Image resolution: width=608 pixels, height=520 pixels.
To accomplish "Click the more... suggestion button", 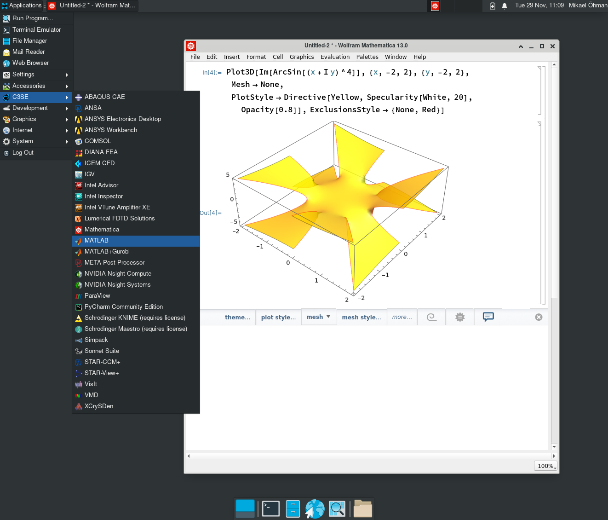I will pyautogui.click(x=402, y=317).
